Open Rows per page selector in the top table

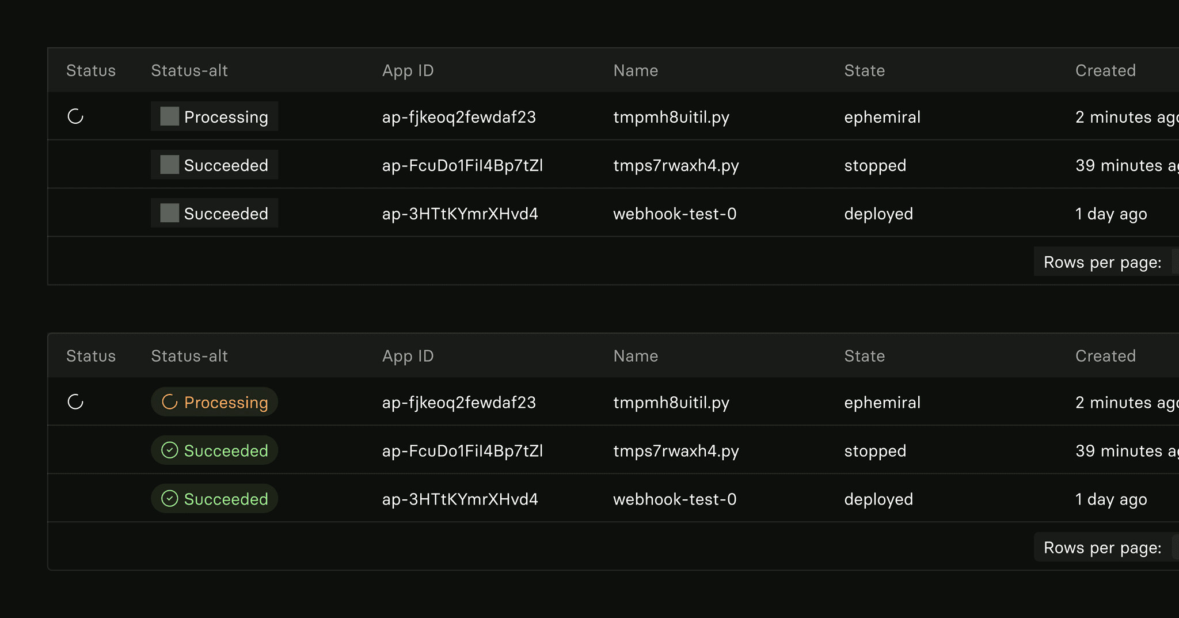coord(1106,262)
